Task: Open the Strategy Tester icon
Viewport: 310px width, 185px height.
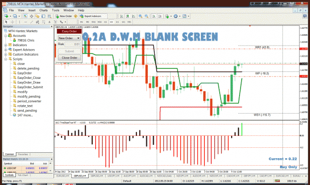Action: point(50,16)
